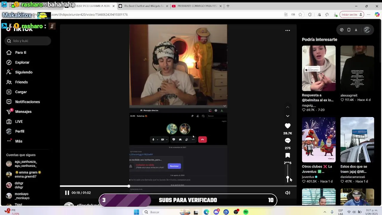Mute video with speaker icon
This screenshot has height=215, width=382.
[288, 193]
